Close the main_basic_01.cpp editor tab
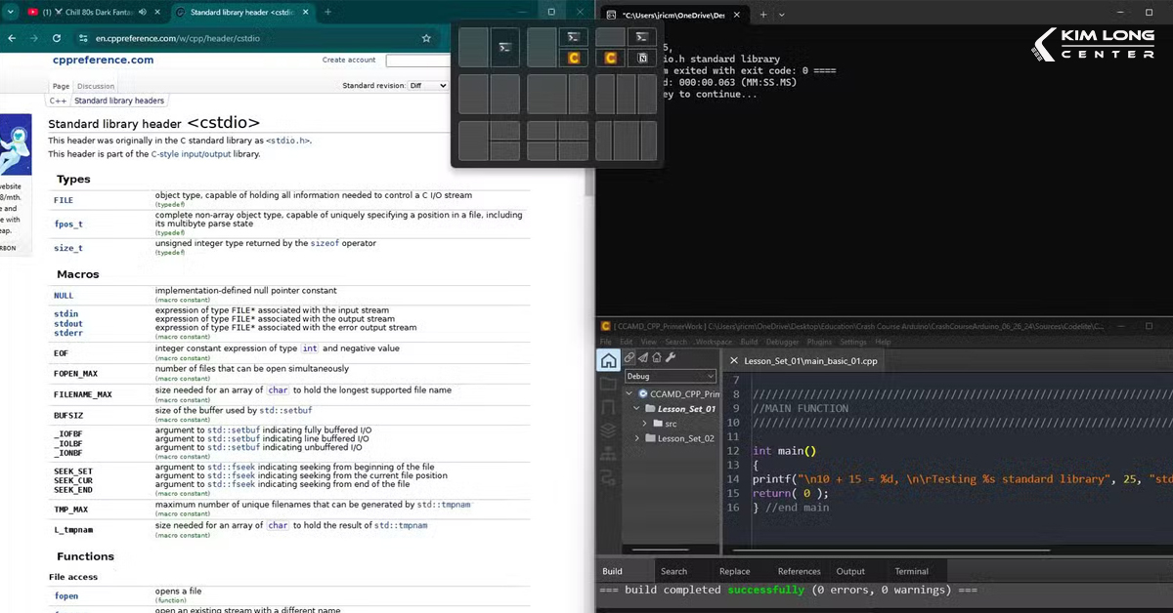This screenshot has width=1173, height=613. [x=734, y=360]
